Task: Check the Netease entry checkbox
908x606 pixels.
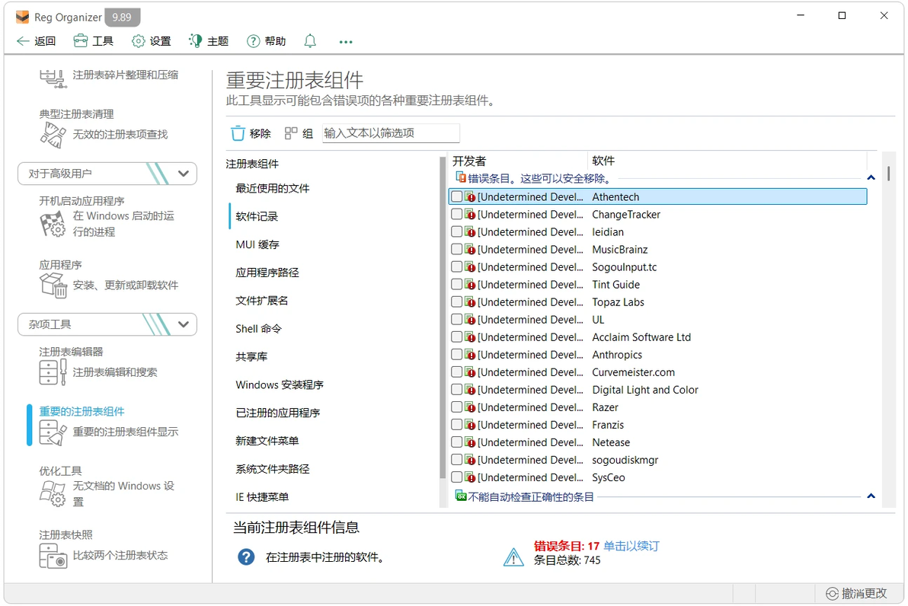Action: 457,442
